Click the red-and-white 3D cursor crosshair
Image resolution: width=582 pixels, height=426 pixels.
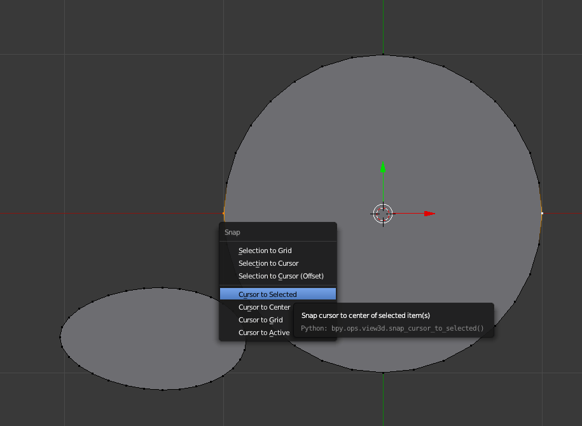coord(382,213)
